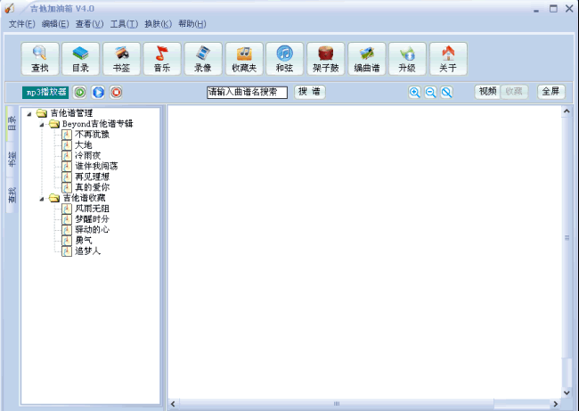The image size is (579, 411).
Task: Open the 目录 catalog toolbar icon
Action: click(x=81, y=58)
